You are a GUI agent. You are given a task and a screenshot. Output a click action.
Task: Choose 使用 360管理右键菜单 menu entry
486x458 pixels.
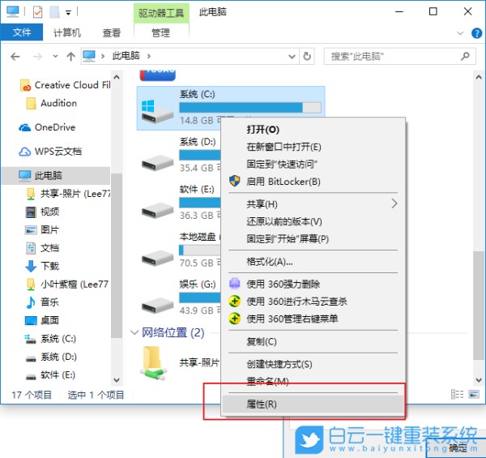[313, 319]
